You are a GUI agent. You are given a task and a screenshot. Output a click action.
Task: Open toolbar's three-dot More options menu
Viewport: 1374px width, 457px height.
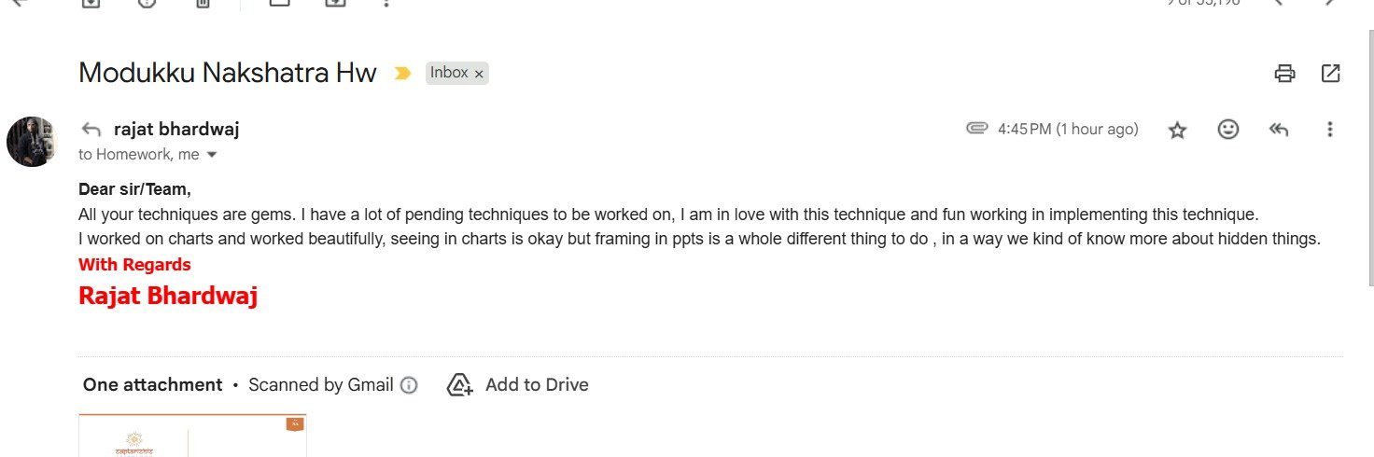[386, 3]
